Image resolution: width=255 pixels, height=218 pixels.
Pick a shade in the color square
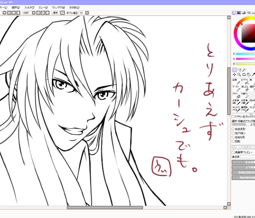pos(248,33)
